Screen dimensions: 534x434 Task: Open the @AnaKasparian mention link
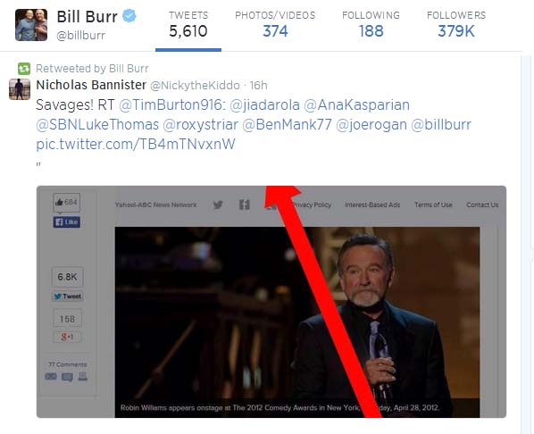click(356, 104)
